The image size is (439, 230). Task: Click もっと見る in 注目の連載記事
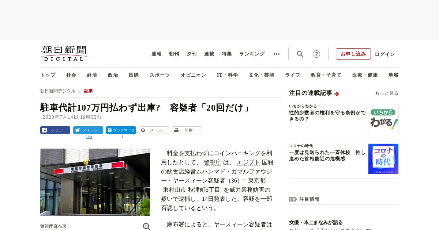pos(387,93)
